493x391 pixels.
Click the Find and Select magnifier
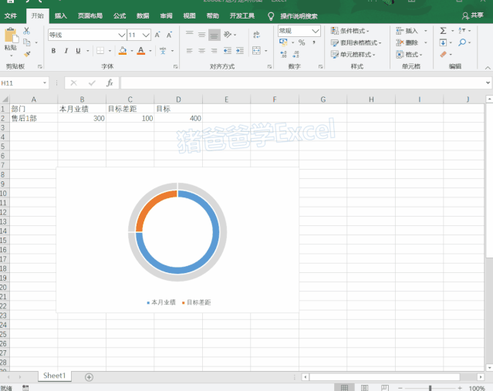[462, 42]
